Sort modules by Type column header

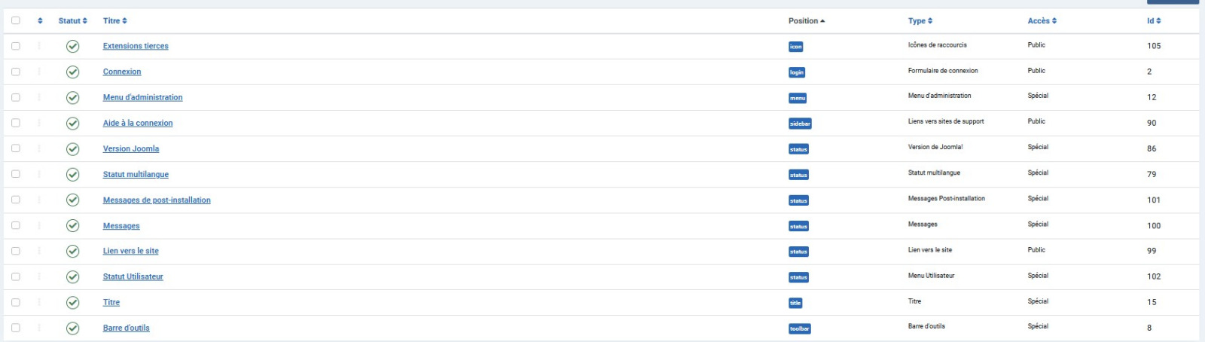920,21
